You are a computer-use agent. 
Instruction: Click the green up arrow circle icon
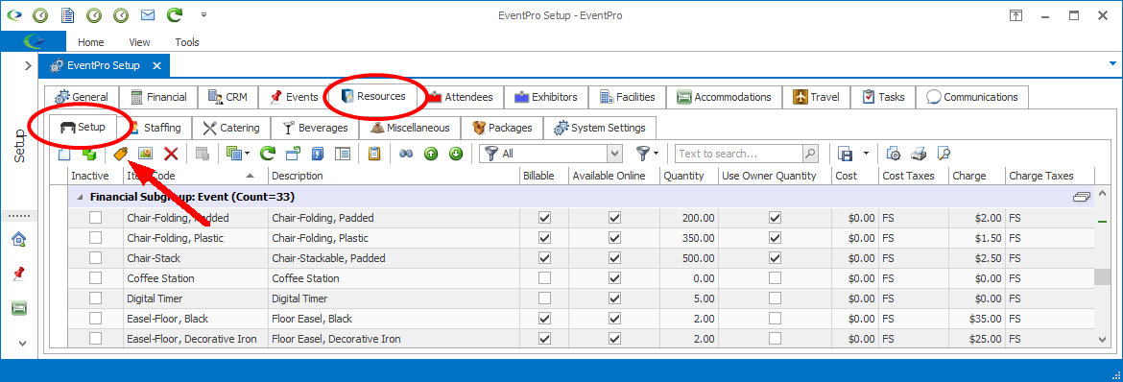430,154
